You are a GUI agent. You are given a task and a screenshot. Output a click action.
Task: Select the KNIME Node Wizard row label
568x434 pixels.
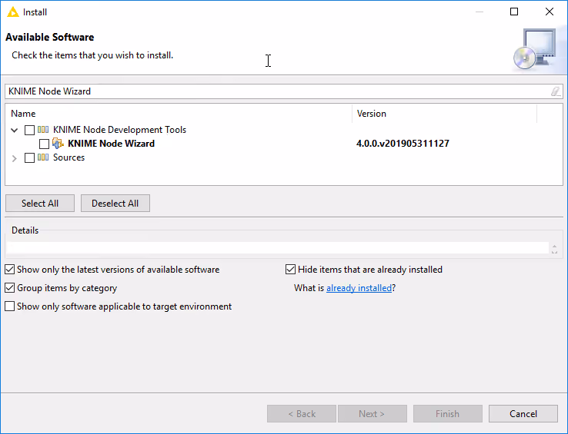(111, 144)
